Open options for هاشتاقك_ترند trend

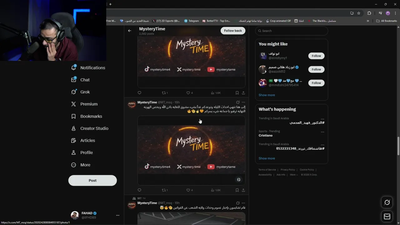(322, 145)
